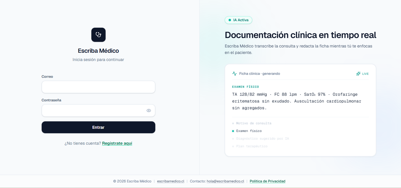Click the Entrar button
This screenshot has width=401, height=188.
(98, 127)
